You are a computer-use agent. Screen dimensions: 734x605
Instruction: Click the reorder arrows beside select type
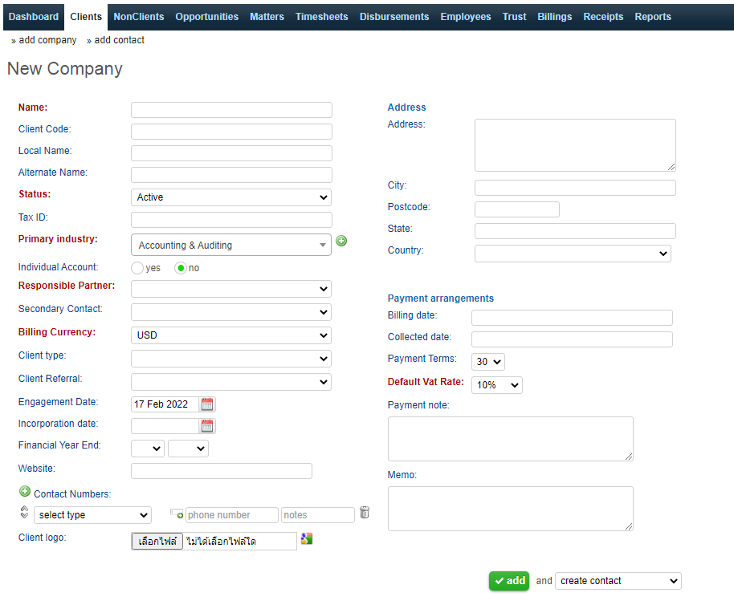24,513
